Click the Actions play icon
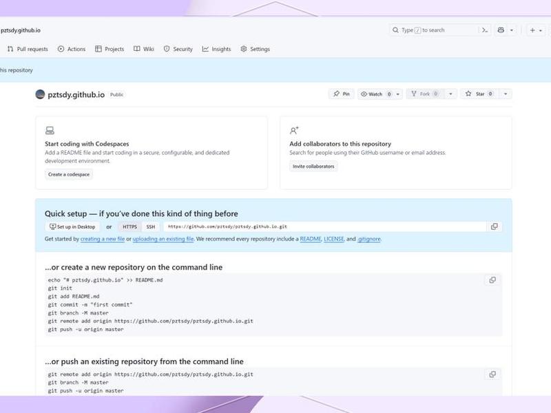Viewport: 551px width, 413px height. coord(61,49)
